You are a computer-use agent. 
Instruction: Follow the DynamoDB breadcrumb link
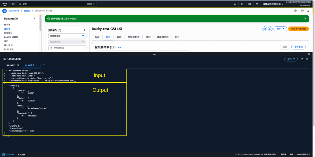coord(14,11)
